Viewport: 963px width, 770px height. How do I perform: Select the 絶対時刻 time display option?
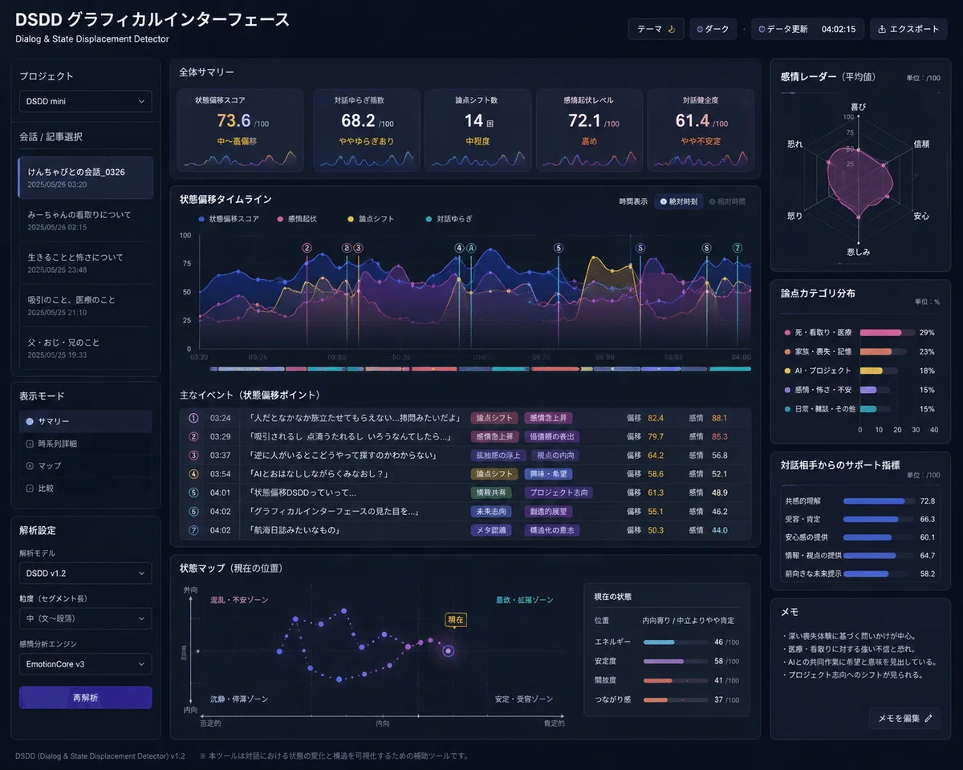(679, 202)
